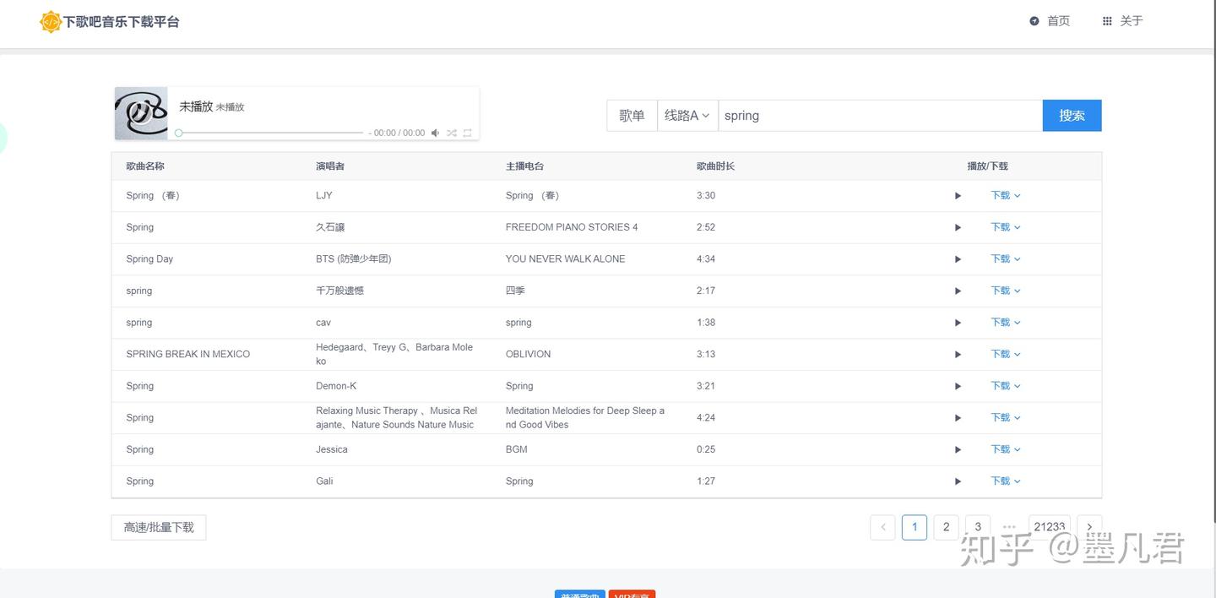Play Spring by Demon-K

click(958, 386)
